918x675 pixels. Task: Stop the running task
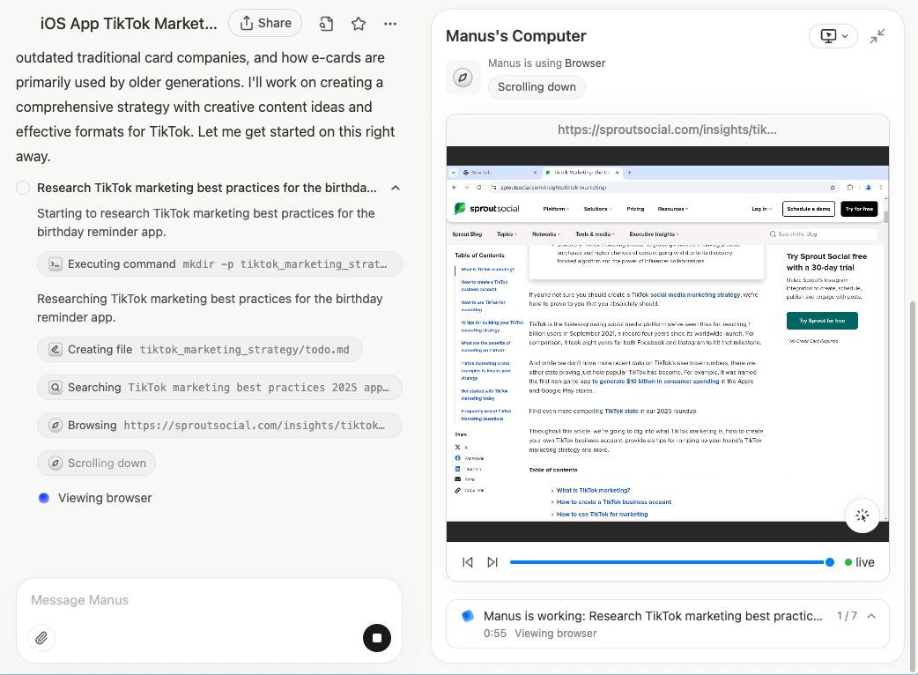pos(377,638)
